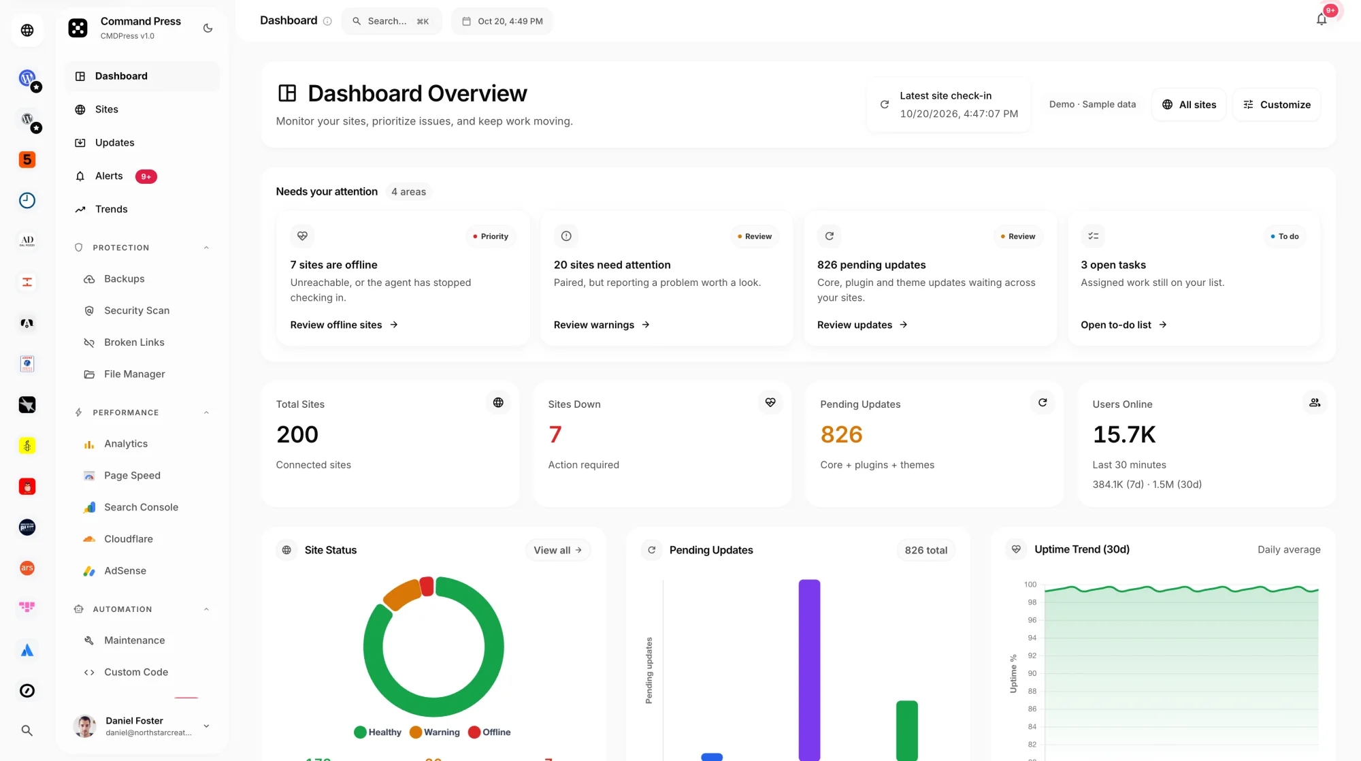Collapse the Protection section
The image size is (1361, 761).
pos(206,248)
